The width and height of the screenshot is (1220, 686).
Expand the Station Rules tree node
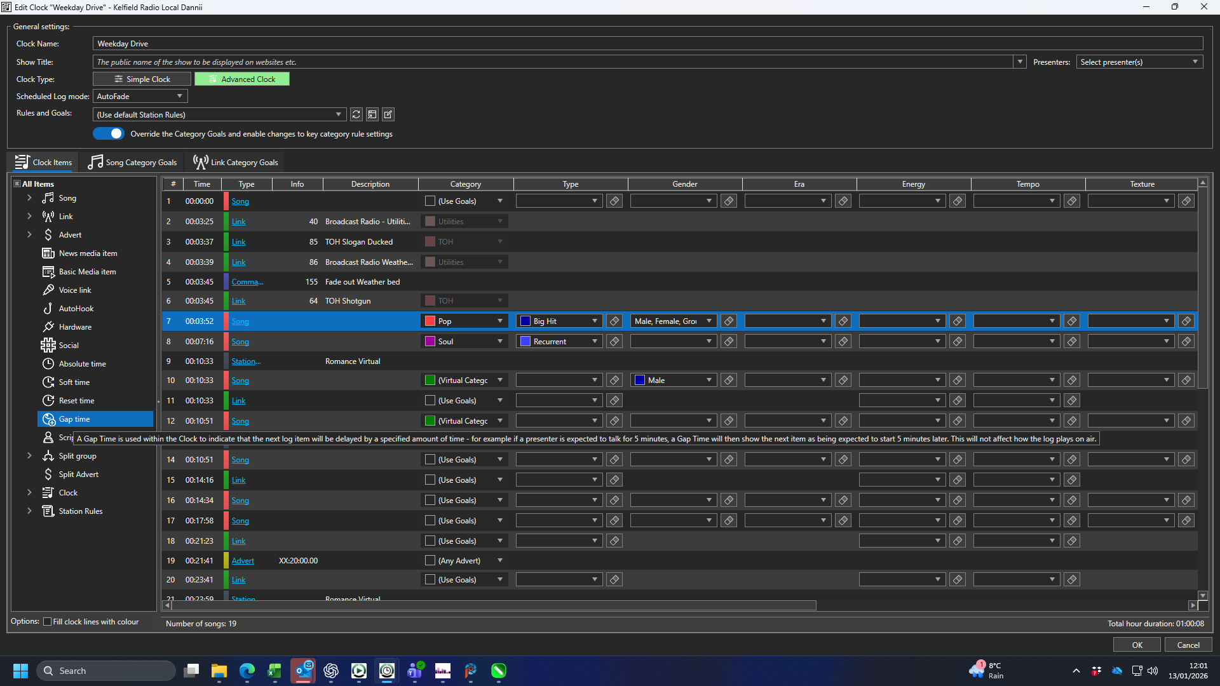tap(29, 511)
